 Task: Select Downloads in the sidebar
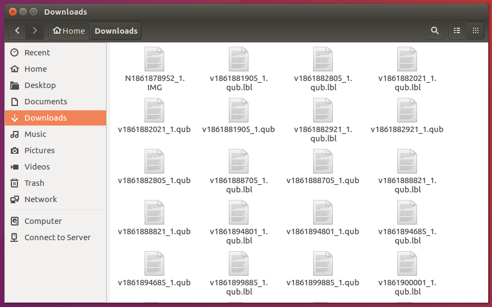55,118
